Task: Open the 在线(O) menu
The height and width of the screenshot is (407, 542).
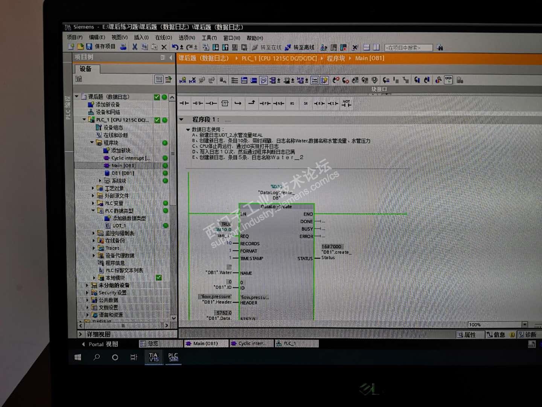Action: tap(164, 38)
